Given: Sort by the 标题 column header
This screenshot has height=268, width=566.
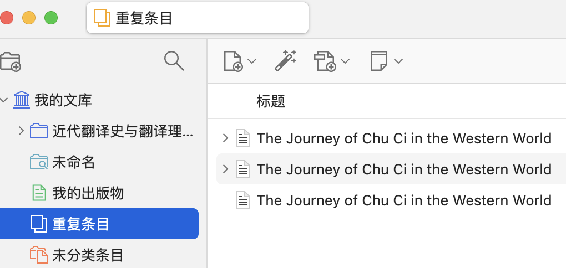Looking at the screenshot, I should [271, 101].
